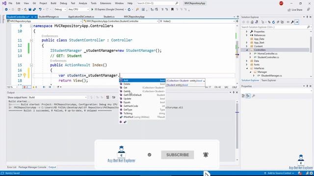
Task: Expand the Data folder
Action: (x=247, y=61)
